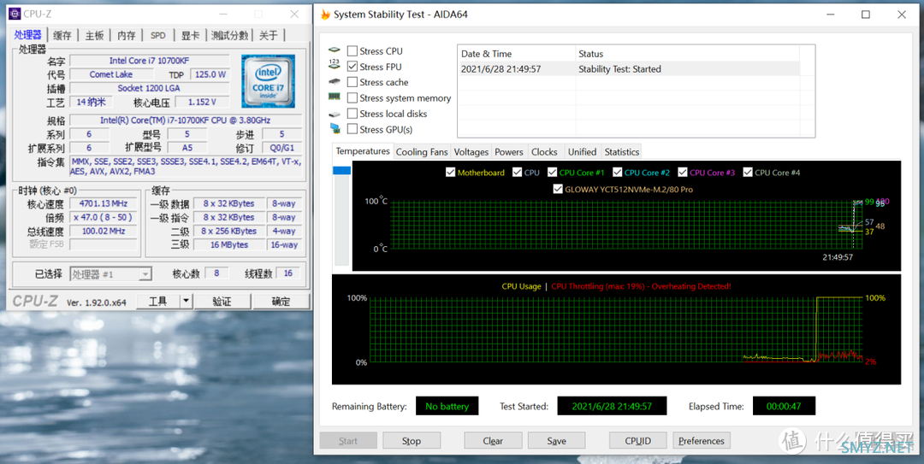Select the Temperatures tab
This screenshot has width=924, height=464.
(363, 151)
